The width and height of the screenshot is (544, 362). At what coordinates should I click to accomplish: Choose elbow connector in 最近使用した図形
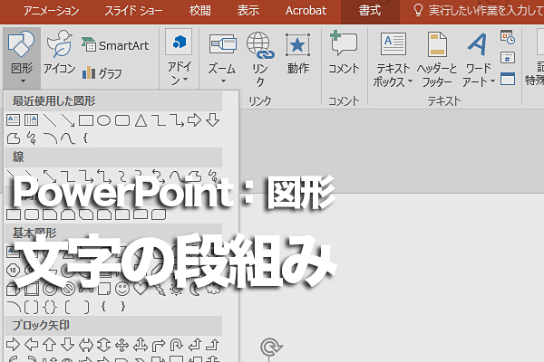159,120
